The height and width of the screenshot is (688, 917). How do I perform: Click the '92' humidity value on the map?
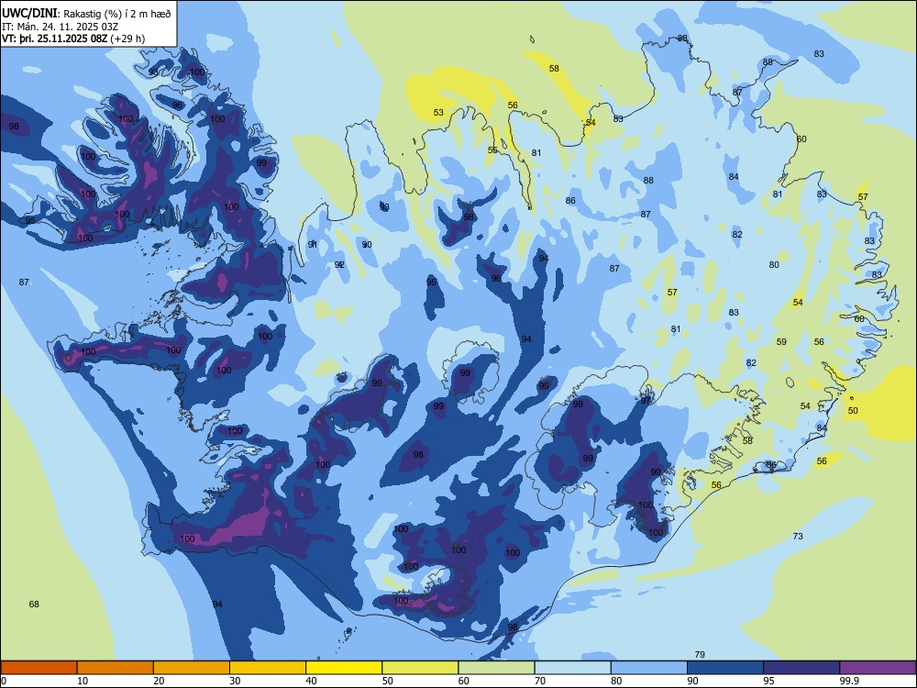click(339, 264)
